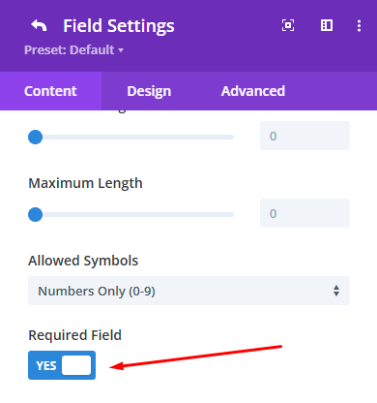Open the Allowed Symbols dropdown

[188, 291]
